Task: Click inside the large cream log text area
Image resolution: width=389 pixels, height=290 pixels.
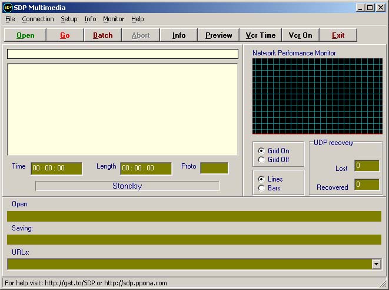Action: point(122,110)
